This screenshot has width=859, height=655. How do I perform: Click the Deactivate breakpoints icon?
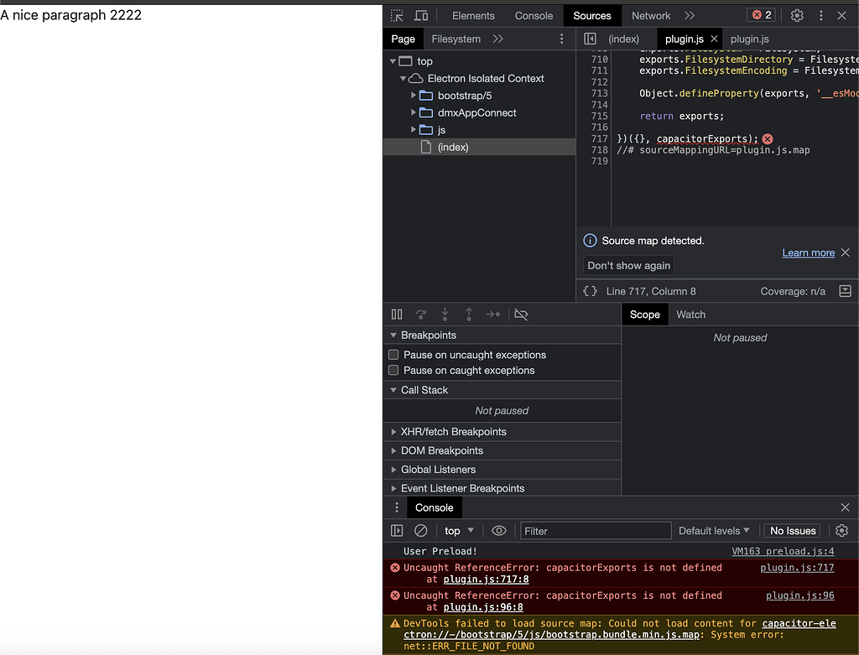(x=520, y=314)
